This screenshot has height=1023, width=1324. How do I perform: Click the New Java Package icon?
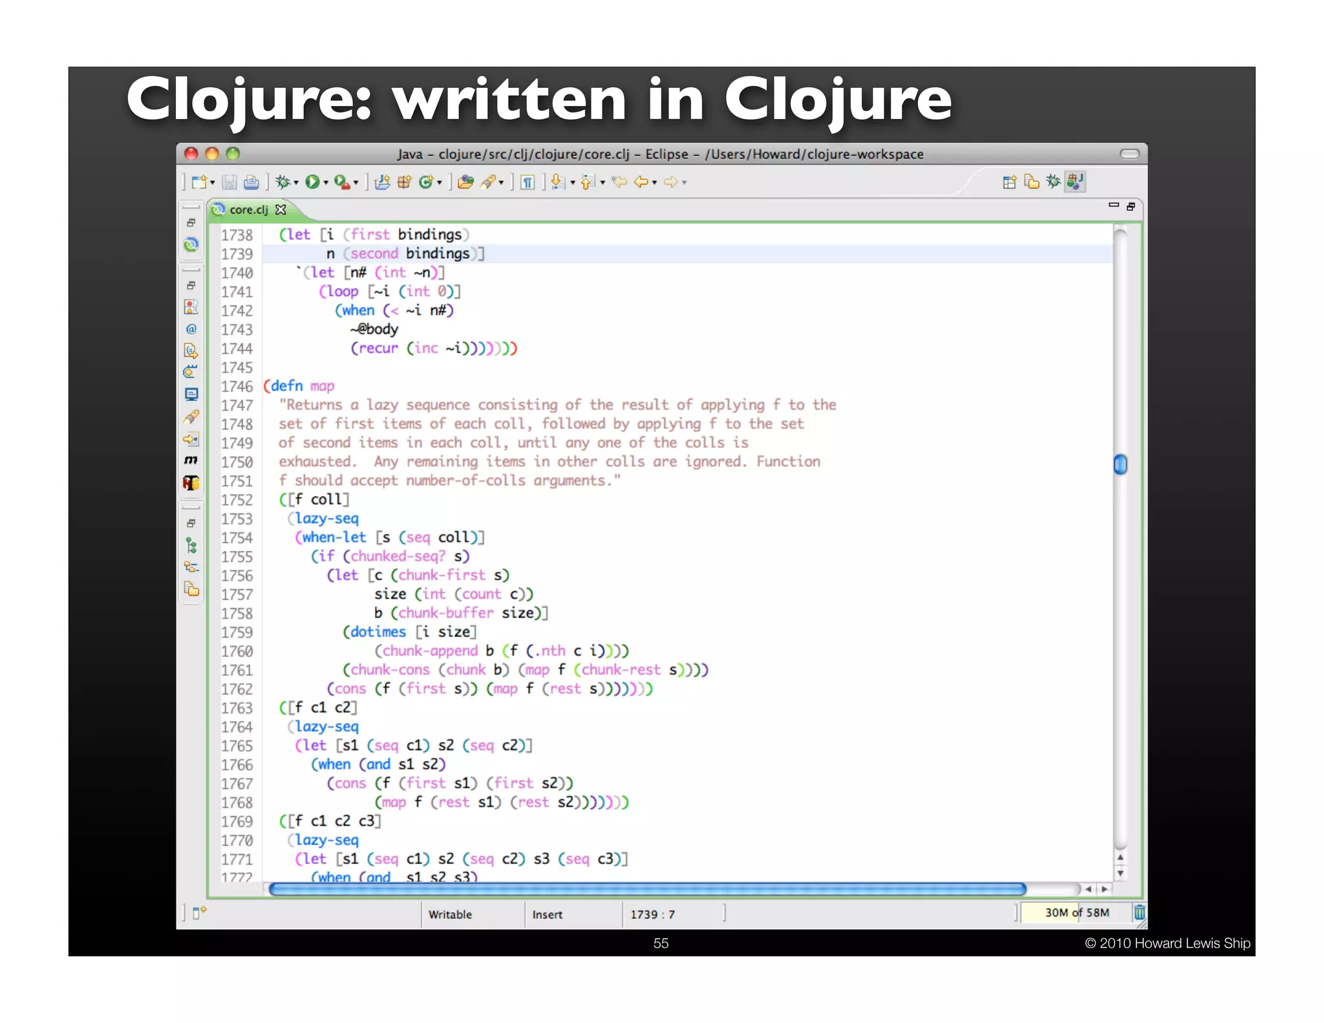pos(404,182)
